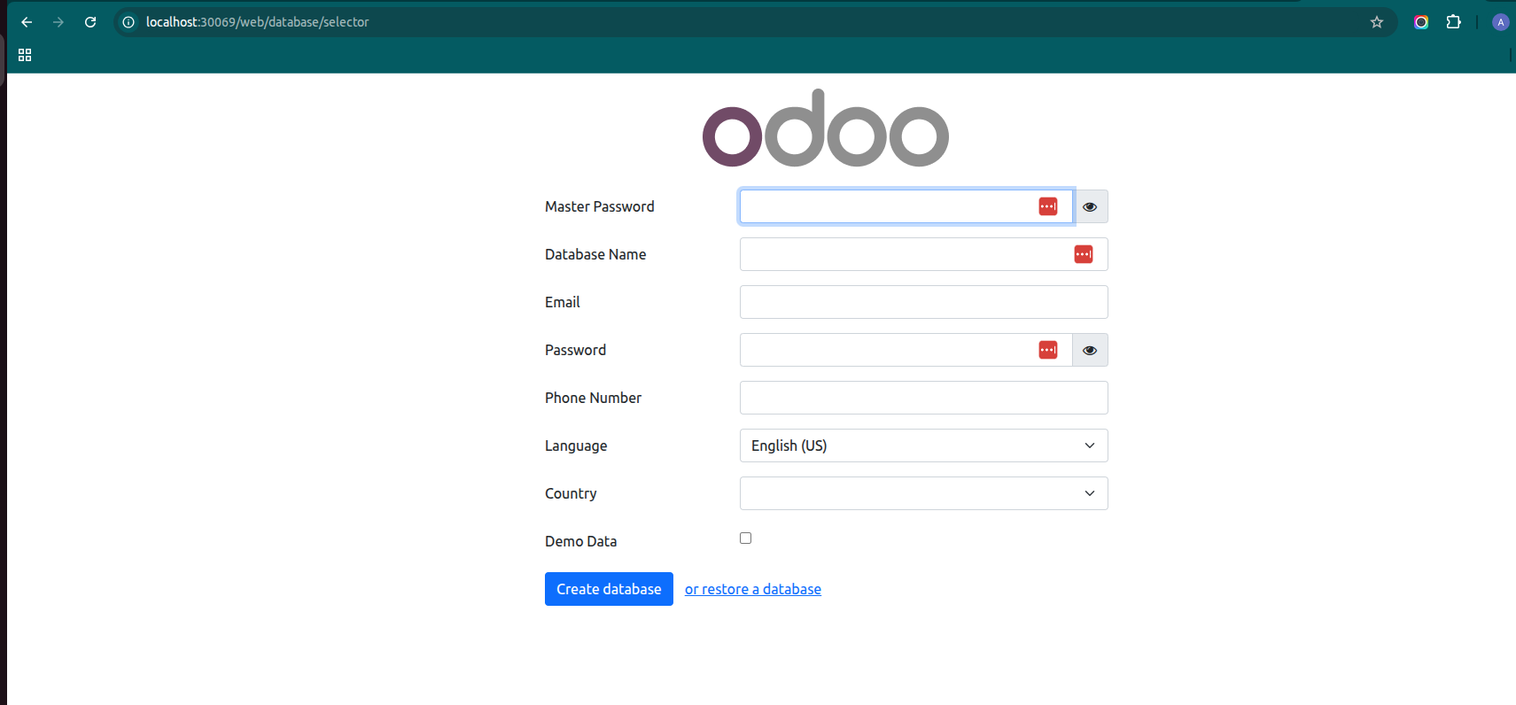The width and height of the screenshot is (1516, 705).
Task: Click the Odoo logo
Action: (826, 128)
